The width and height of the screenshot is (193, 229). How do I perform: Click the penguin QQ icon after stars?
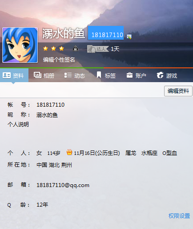point(76,49)
